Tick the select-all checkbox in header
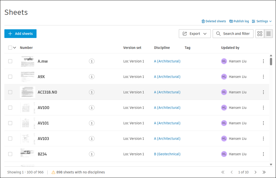Image resolution: width=276 pixels, height=178 pixels. 10,48
